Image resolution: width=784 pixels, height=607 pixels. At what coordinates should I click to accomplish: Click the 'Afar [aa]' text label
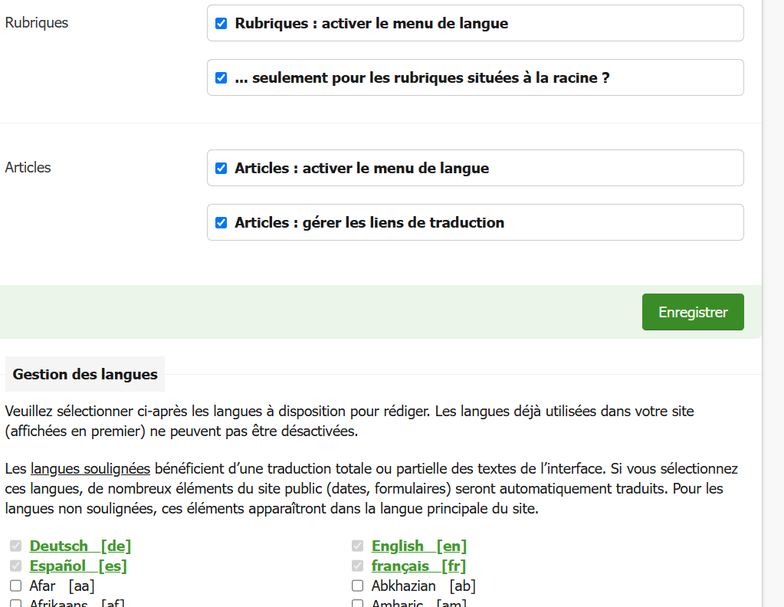61,586
